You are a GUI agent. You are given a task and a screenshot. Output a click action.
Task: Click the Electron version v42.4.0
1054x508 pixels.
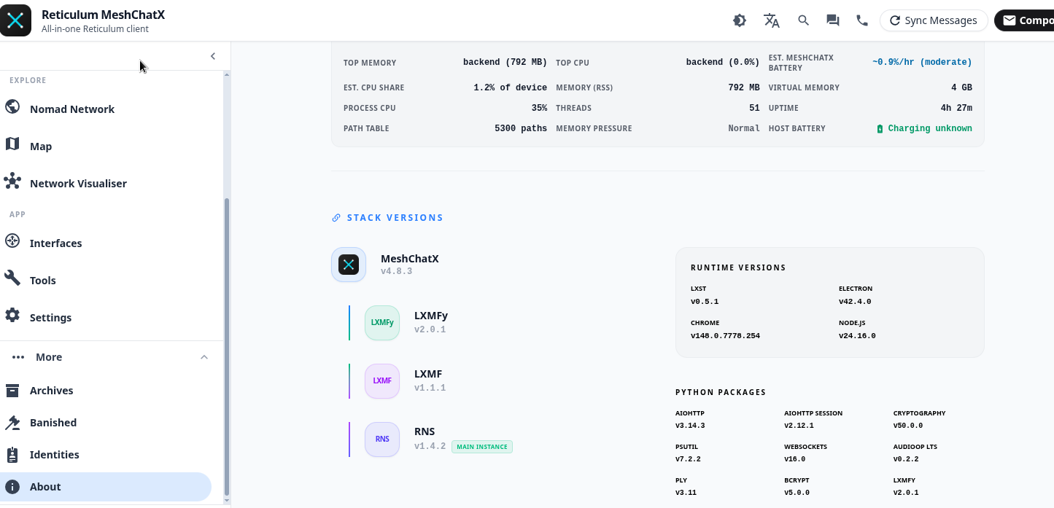click(855, 302)
